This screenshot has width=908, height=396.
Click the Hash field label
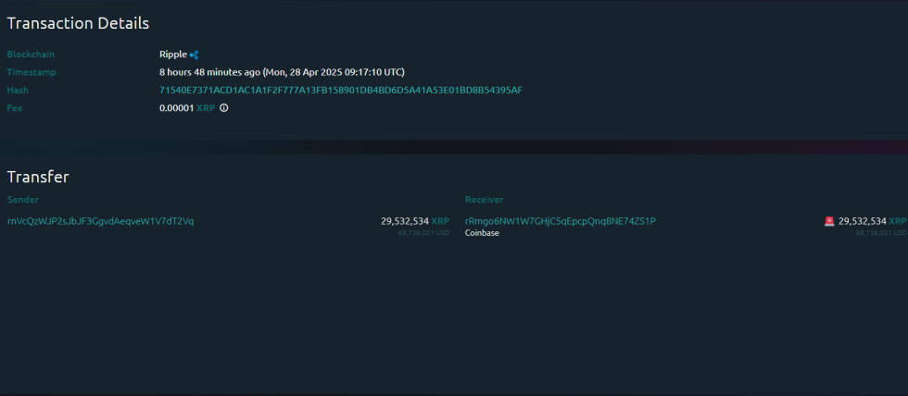(x=18, y=91)
